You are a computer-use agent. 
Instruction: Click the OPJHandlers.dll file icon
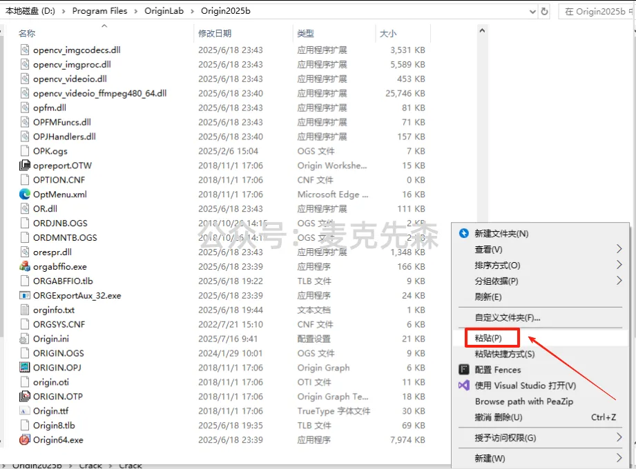[25, 137]
